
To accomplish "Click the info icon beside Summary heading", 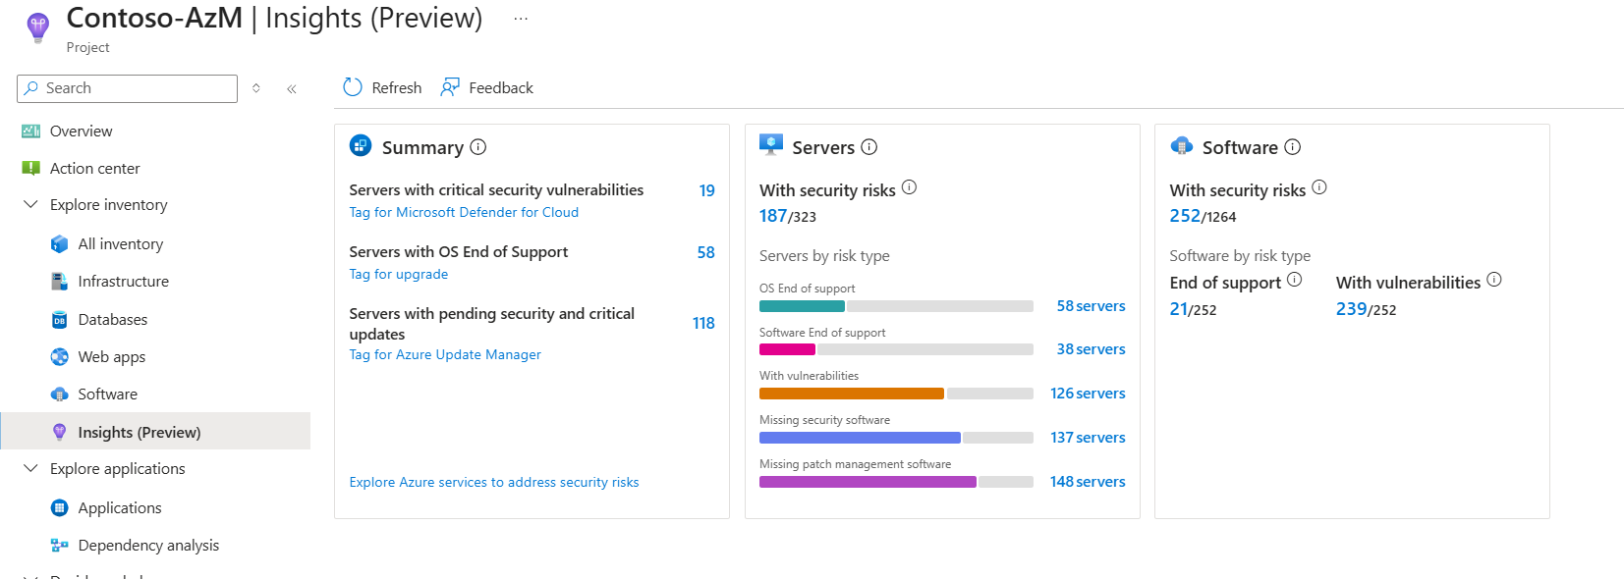I will tap(478, 147).
